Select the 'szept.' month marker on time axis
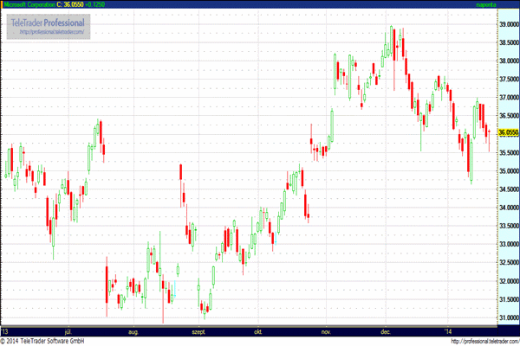The image size is (520, 346). point(198,331)
